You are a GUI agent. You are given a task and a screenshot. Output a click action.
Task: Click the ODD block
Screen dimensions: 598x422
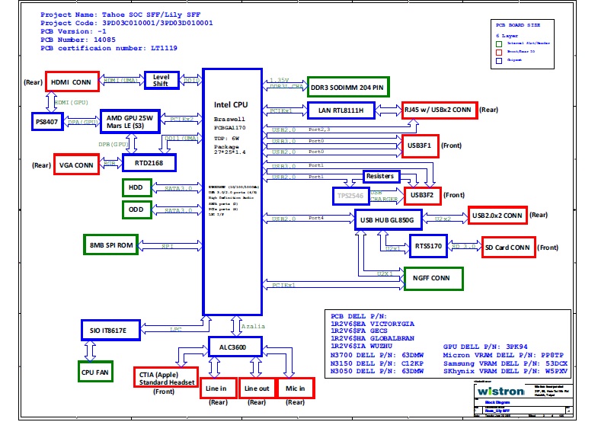[x=137, y=209]
